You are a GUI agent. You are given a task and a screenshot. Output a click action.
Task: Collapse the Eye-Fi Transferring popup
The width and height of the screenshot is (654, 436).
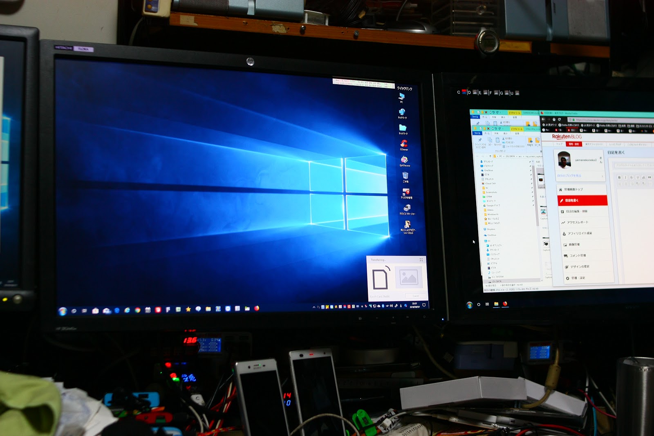[421, 260]
